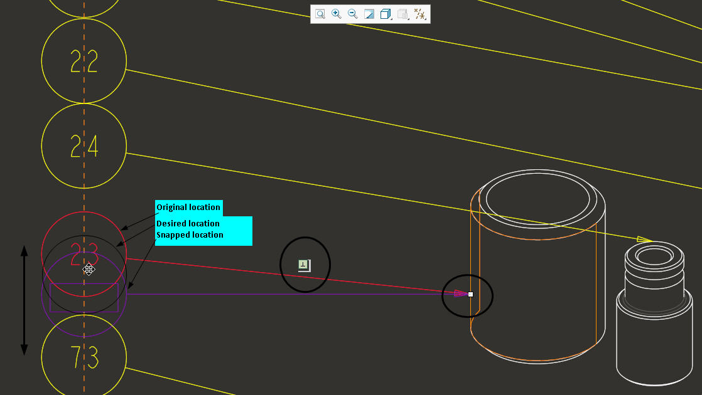Click the Desired location label
The image size is (702, 395).
(188, 223)
